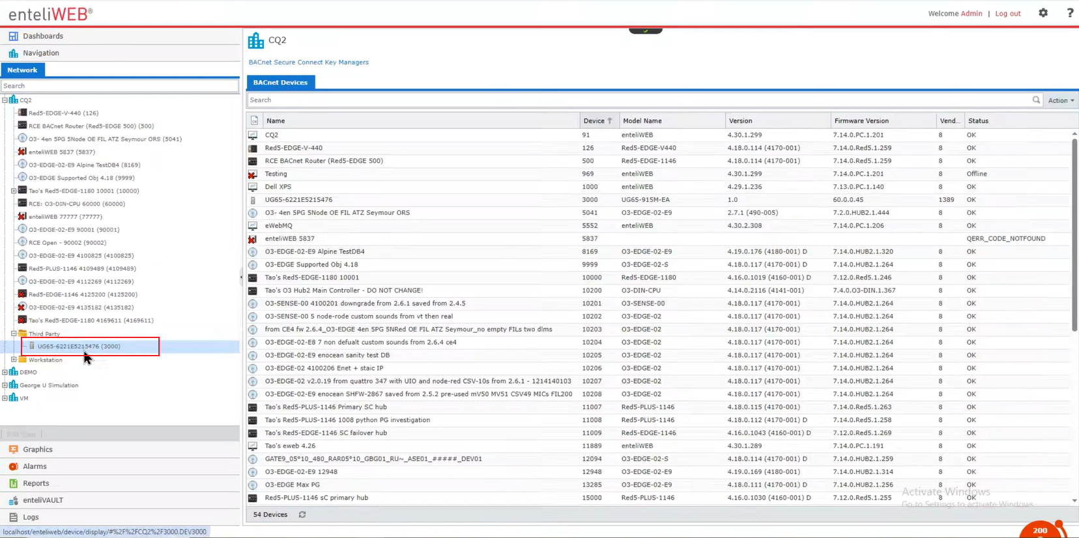1079x538 pixels.
Task: Click the Dashboards icon in sidebar
Action: pyautogui.click(x=13, y=36)
